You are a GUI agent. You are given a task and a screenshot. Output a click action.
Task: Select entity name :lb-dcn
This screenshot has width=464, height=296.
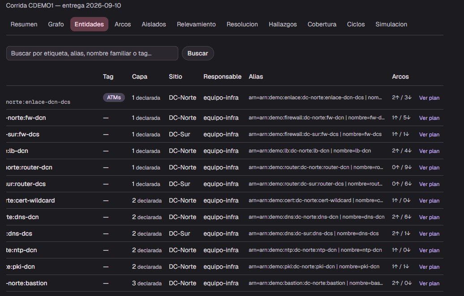coord(17,151)
